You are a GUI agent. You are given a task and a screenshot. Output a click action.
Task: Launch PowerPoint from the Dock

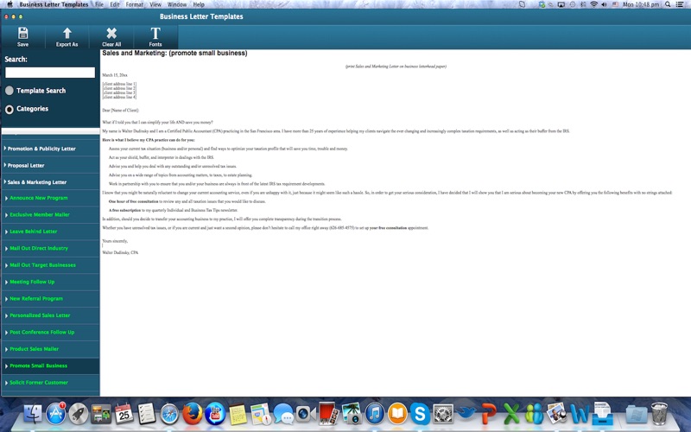488,414
